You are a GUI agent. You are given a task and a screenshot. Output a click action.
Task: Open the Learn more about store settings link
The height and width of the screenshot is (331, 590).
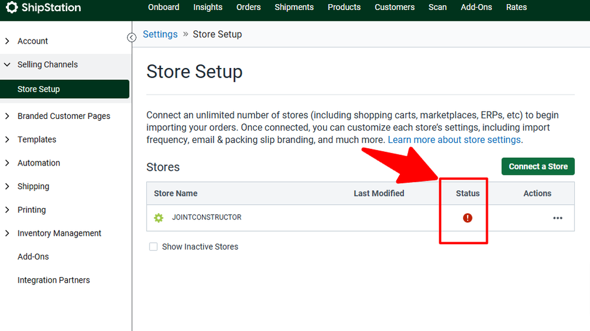click(x=454, y=140)
